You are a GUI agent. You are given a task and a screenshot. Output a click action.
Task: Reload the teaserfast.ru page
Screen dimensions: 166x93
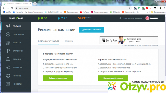12,8
